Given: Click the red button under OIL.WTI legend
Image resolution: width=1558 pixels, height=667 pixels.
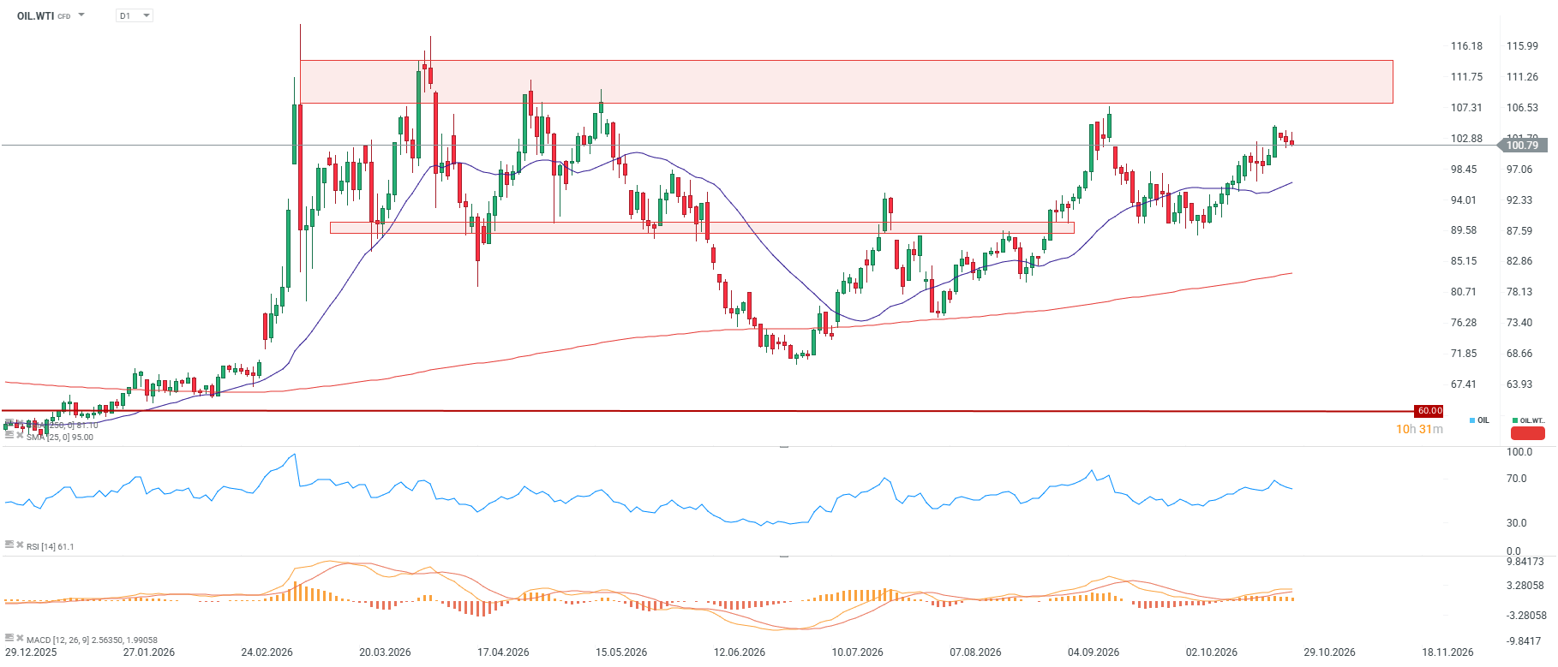Looking at the screenshot, I should 1527,433.
